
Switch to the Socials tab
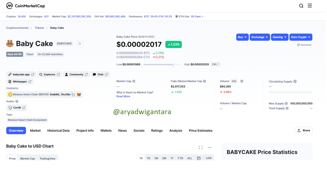tap(139, 131)
